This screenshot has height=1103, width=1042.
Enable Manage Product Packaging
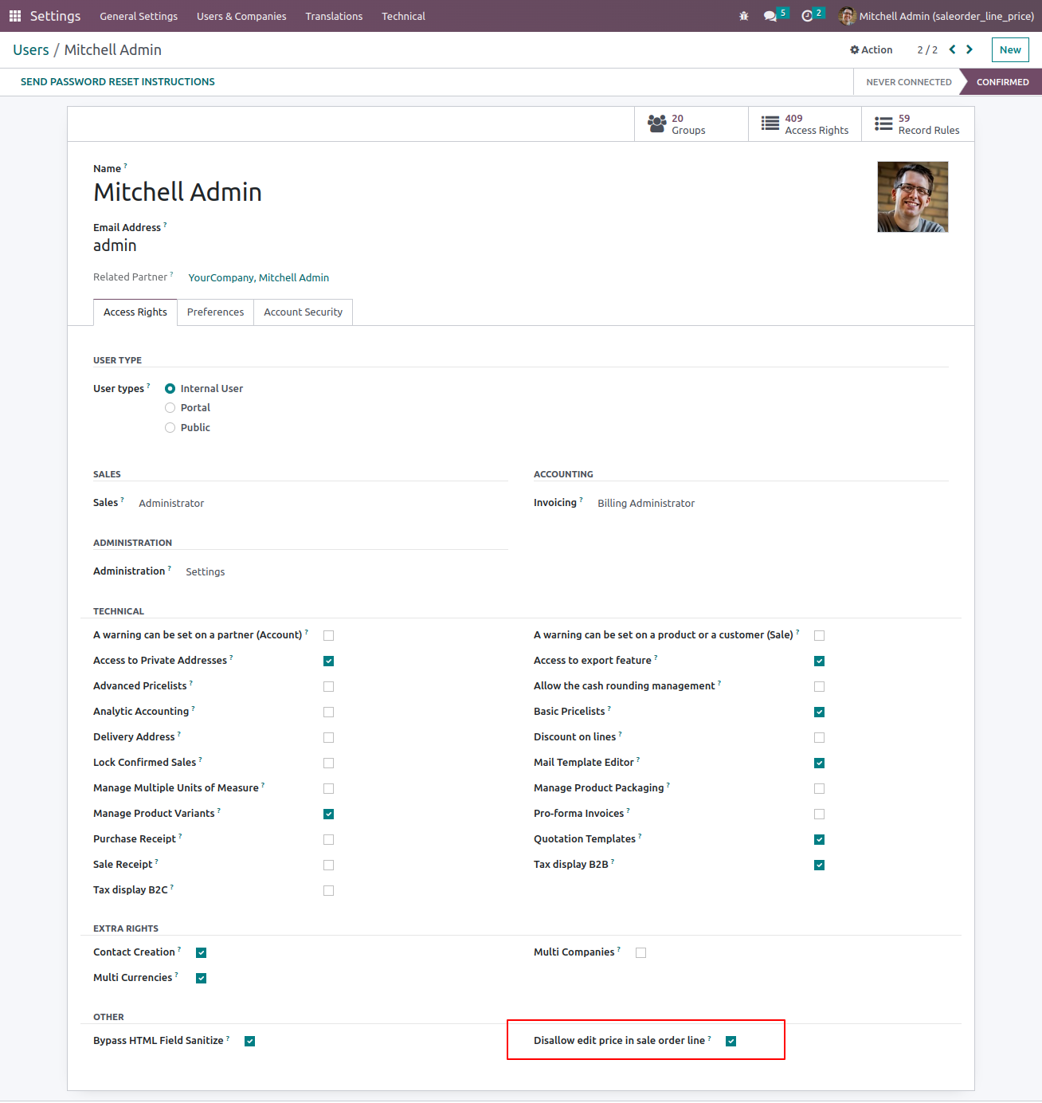pyautogui.click(x=820, y=789)
